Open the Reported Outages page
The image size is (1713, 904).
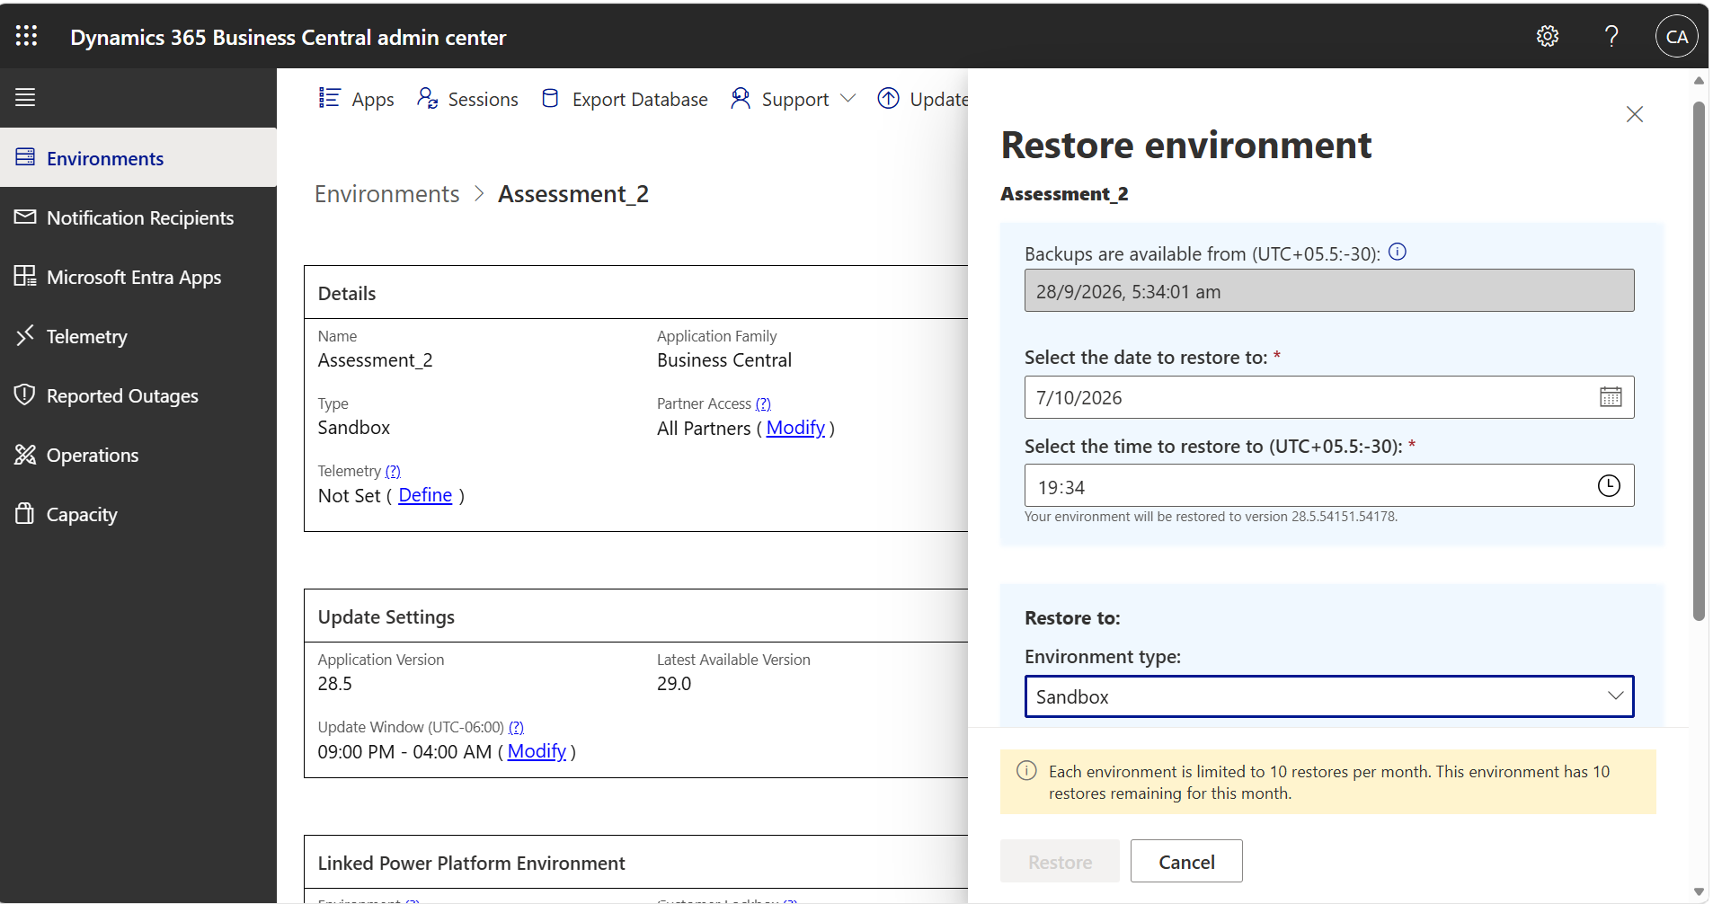[x=139, y=395]
